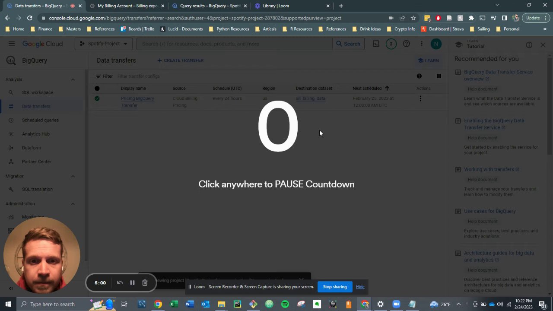Screen dimensions: 553x311
Task: Open all_billing_data destination dataset link
Action: (x=311, y=98)
